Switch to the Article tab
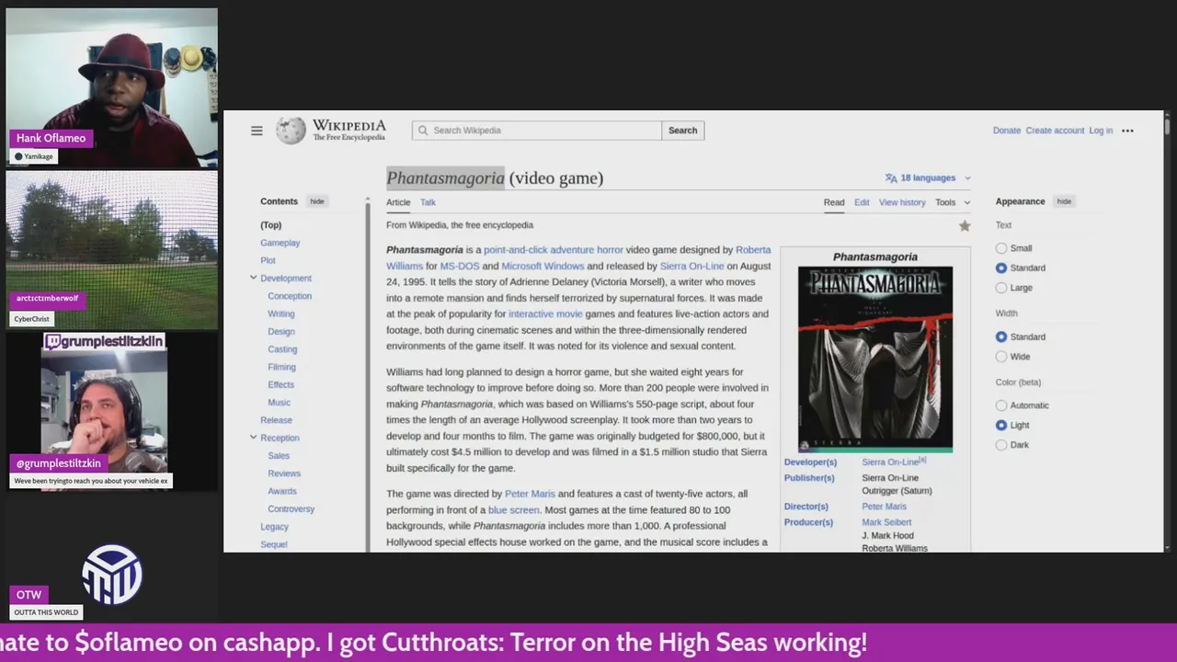The image size is (1177, 662). (398, 202)
